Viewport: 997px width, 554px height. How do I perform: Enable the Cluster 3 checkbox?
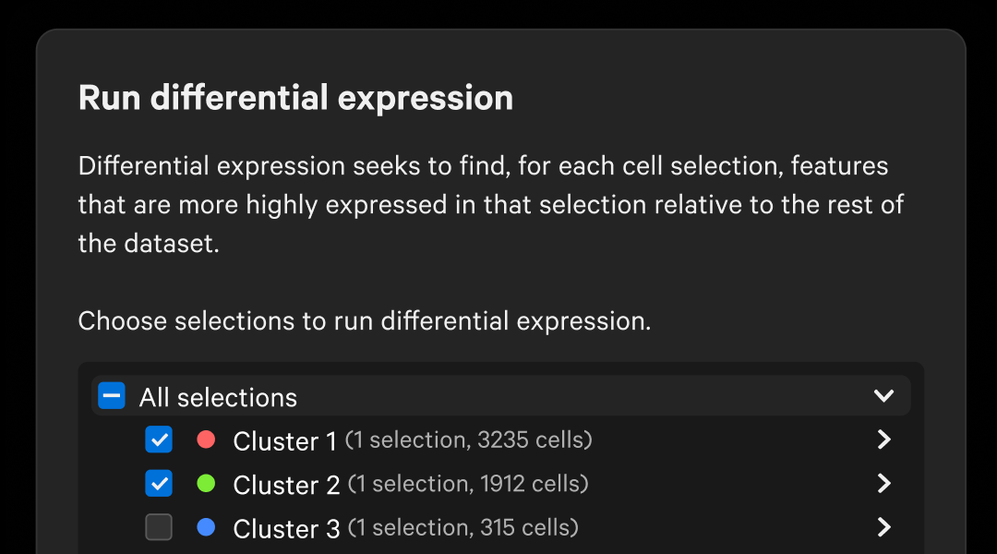[159, 527]
